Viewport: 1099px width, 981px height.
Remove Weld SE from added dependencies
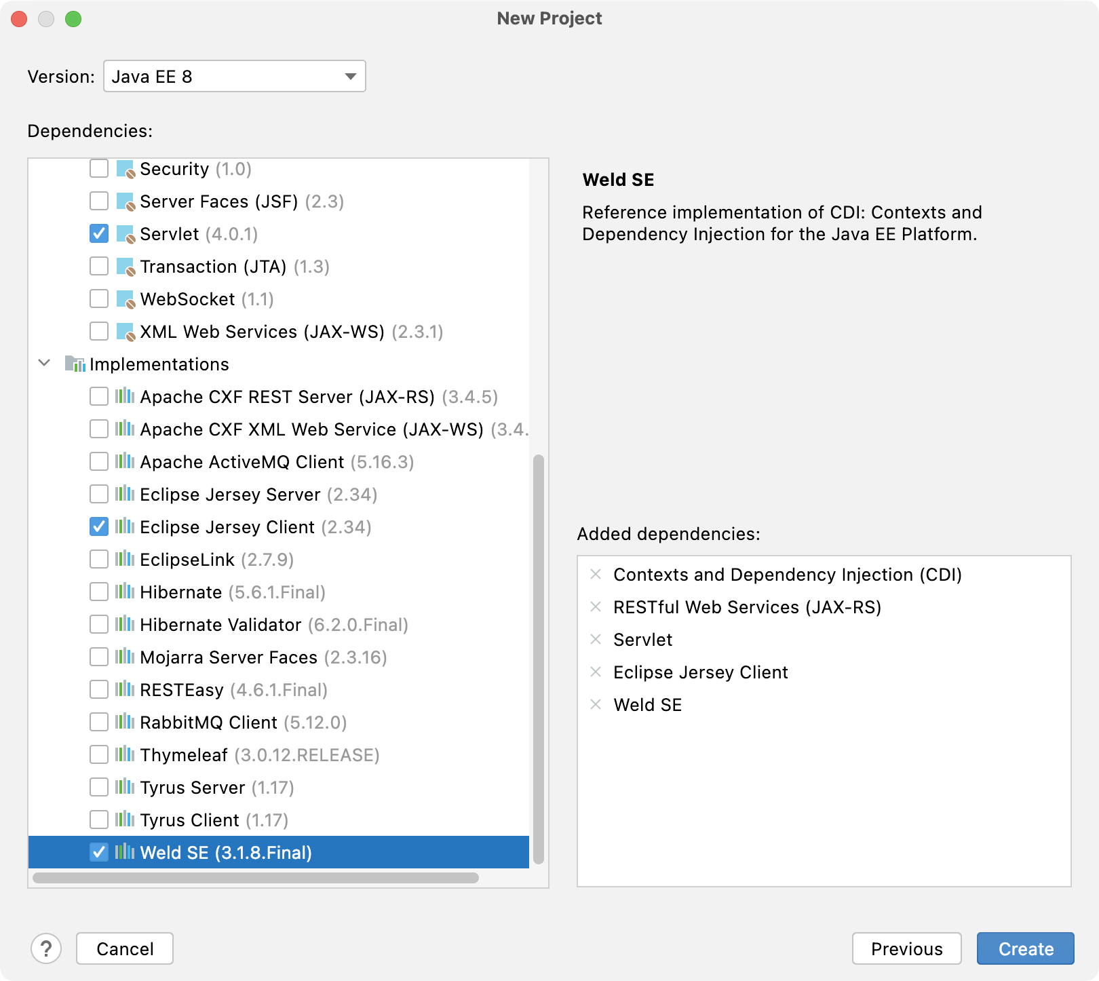pos(596,705)
